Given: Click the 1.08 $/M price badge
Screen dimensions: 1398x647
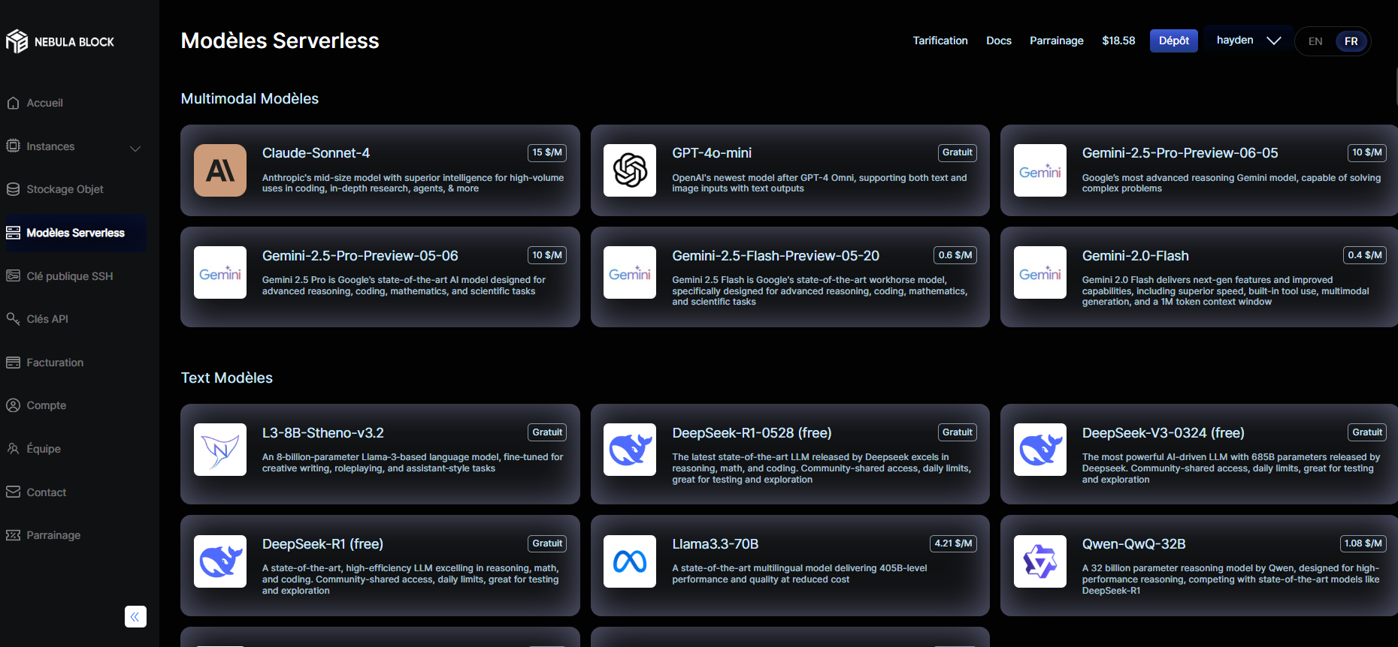Looking at the screenshot, I should point(1363,543).
